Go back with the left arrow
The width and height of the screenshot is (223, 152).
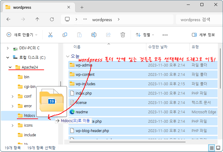(8, 19)
